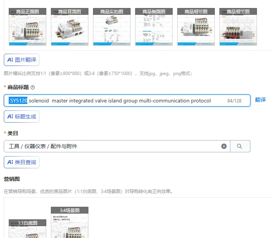
Task: Click the 商品标题 field label
Action: click(18, 87)
